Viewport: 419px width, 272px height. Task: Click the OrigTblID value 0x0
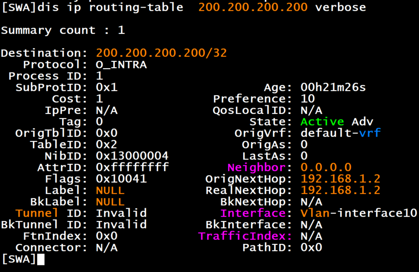(107, 133)
